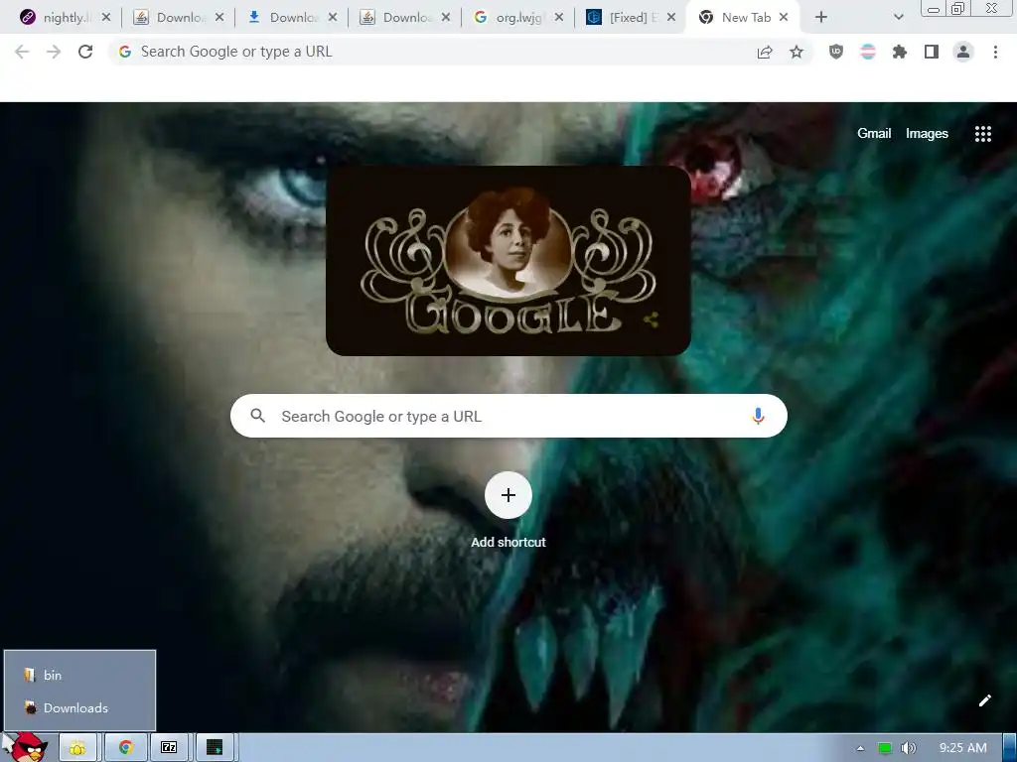Image resolution: width=1017 pixels, height=762 pixels.
Task: Close the [Fixed] E tab
Action: (x=671, y=18)
